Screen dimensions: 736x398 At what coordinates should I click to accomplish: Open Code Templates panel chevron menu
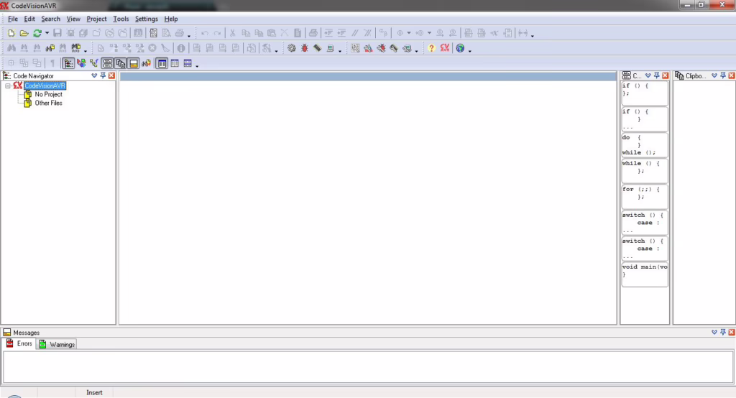click(x=648, y=75)
